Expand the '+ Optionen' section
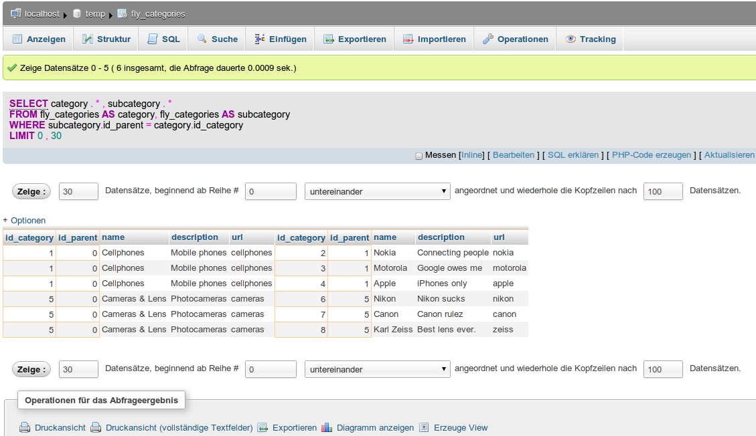This screenshot has width=756, height=436. [x=24, y=220]
